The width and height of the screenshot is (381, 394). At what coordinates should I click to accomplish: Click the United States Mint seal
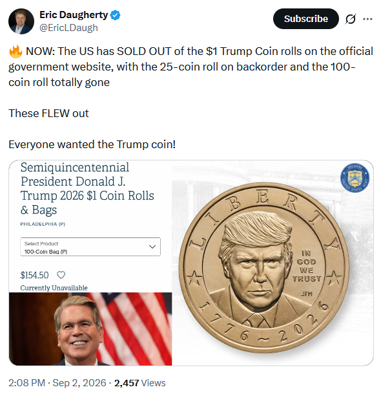tap(355, 178)
